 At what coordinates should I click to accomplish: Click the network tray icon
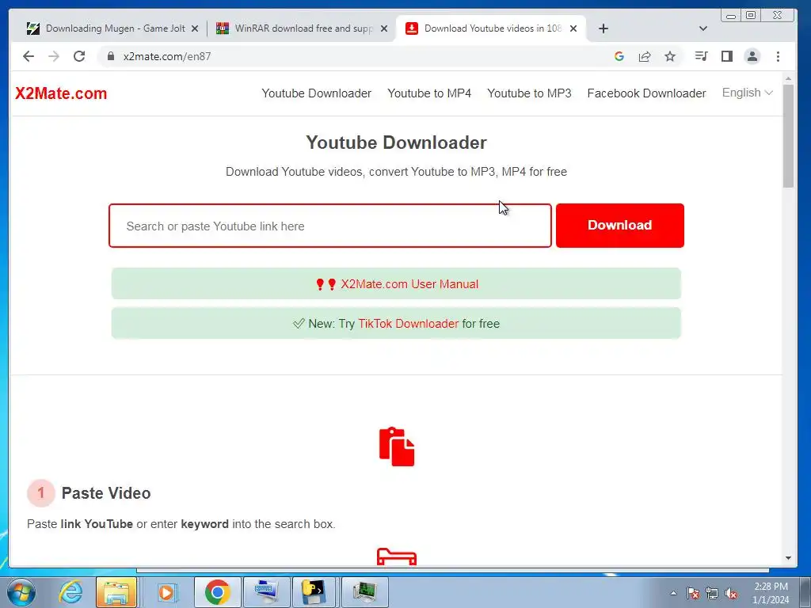[712, 593]
